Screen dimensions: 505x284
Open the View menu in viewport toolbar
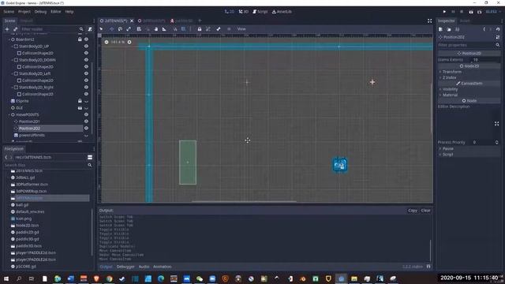click(241, 29)
